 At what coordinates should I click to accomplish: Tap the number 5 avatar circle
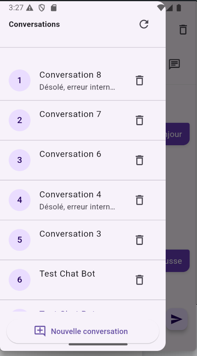(x=20, y=240)
